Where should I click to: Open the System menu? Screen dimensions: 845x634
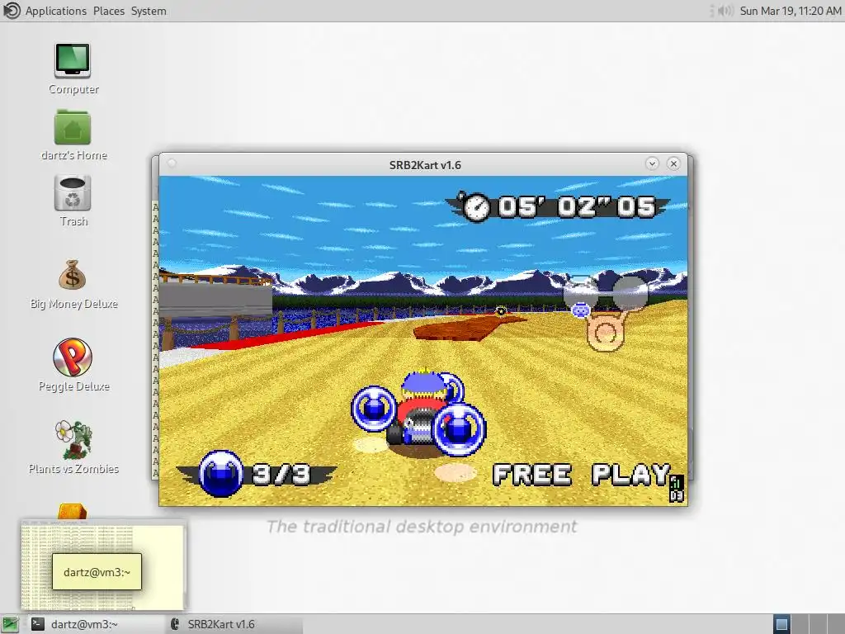pyautogui.click(x=149, y=11)
